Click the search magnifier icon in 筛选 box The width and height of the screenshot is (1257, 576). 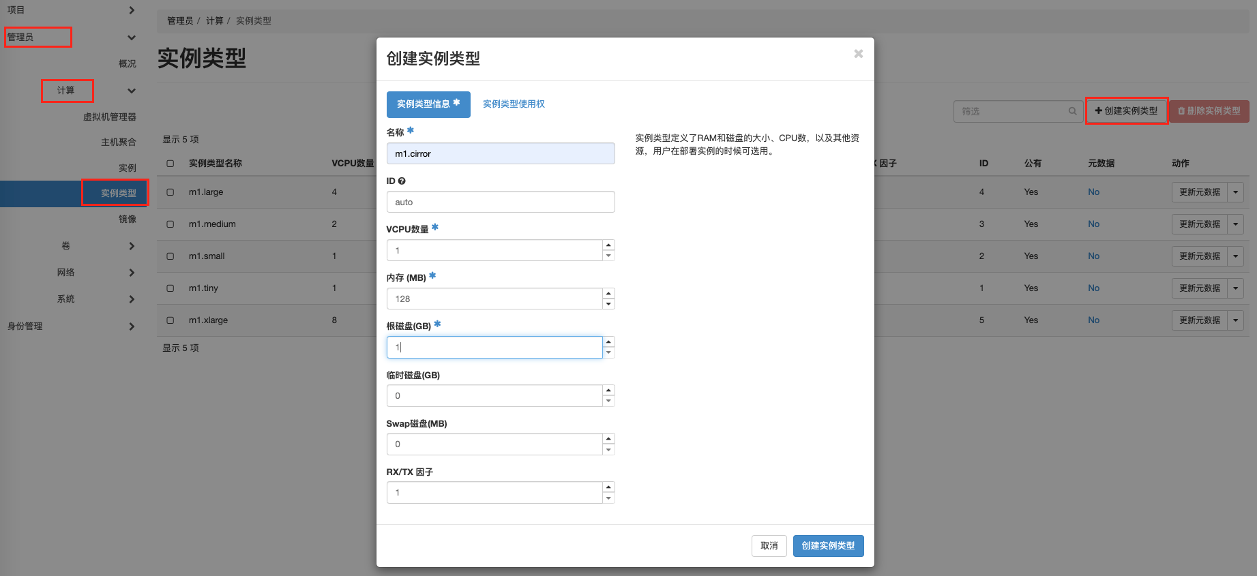coord(1073,111)
